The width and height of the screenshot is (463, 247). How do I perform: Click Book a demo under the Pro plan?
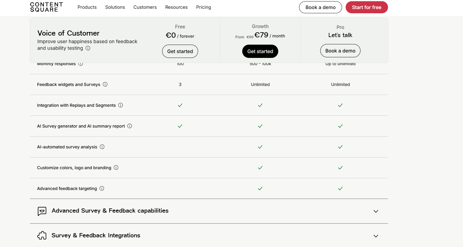[x=340, y=51]
